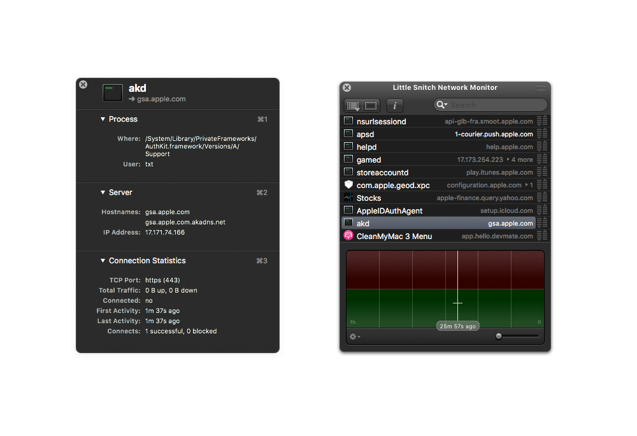Click traffic meter for com.apple.geod.xpc row
The image size is (637, 436).
[542, 184]
